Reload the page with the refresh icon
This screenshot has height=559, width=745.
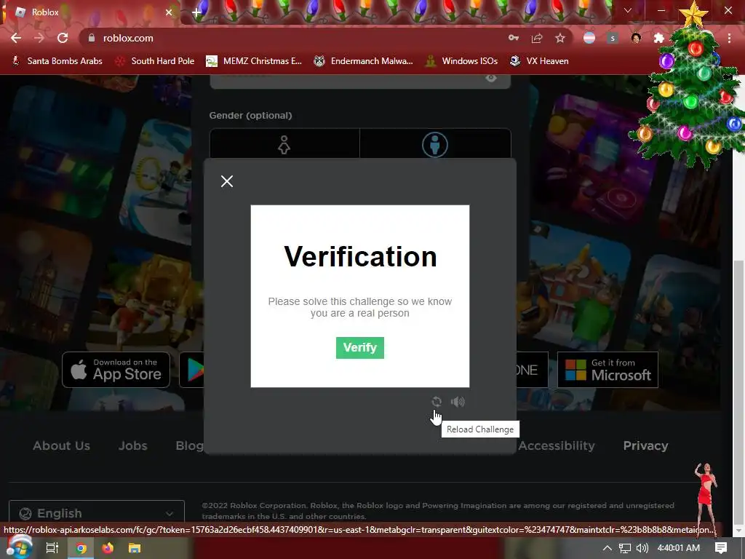coord(63,38)
